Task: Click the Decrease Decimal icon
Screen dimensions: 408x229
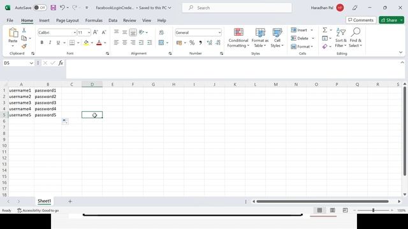Action: (x=218, y=43)
